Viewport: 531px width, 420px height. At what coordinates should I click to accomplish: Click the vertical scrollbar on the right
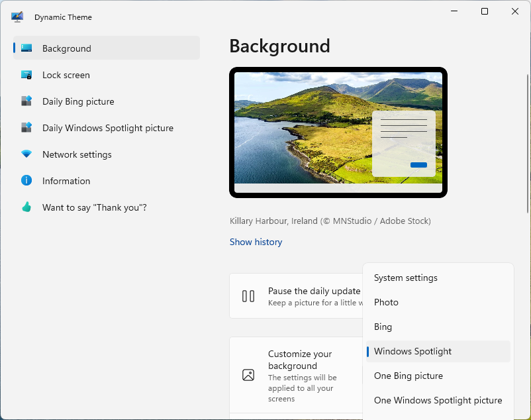coord(528,144)
